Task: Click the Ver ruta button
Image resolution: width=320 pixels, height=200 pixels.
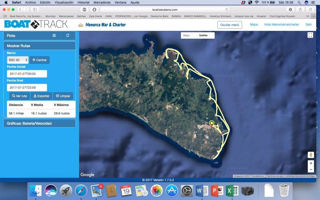Action: 19,96
